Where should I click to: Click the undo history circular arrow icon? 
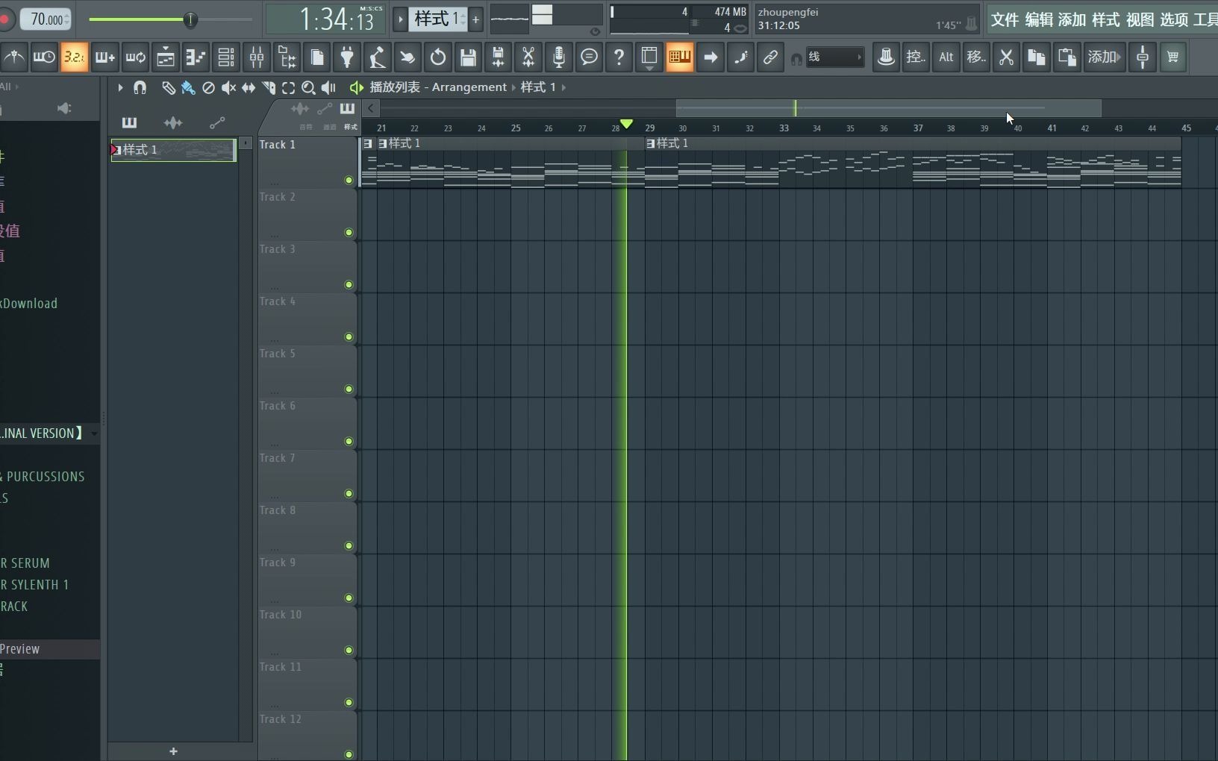point(438,57)
